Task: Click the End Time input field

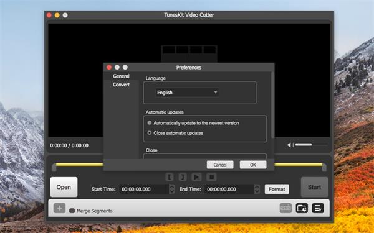Action: (229, 190)
